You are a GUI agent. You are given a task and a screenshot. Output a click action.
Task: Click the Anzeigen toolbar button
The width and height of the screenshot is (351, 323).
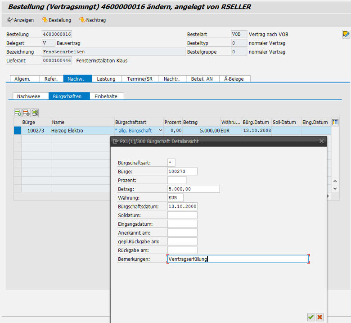(x=20, y=20)
